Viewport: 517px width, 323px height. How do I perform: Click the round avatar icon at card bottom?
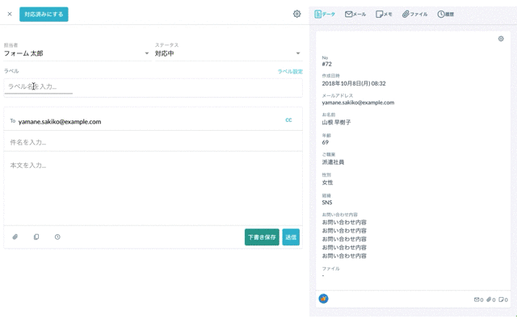click(324, 299)
